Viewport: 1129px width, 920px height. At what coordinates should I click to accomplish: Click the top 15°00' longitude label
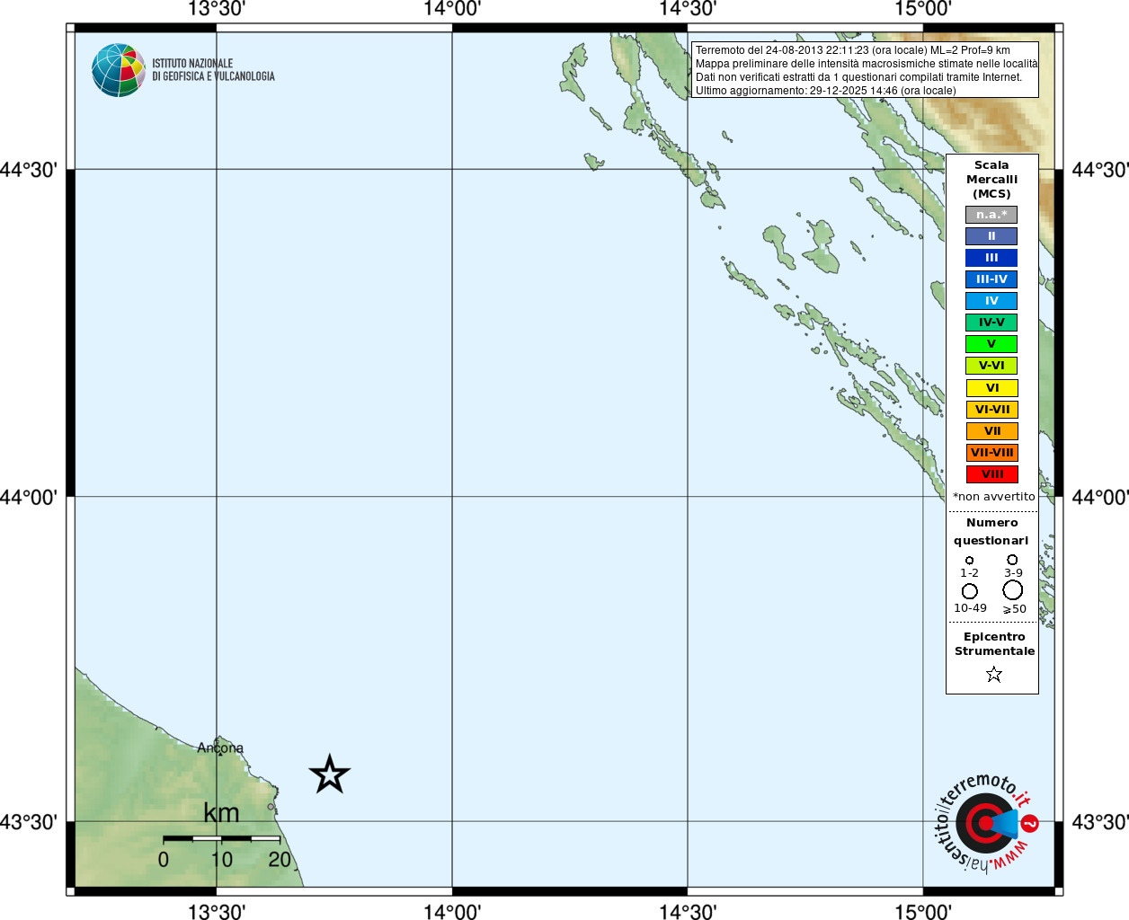[923, 9]
